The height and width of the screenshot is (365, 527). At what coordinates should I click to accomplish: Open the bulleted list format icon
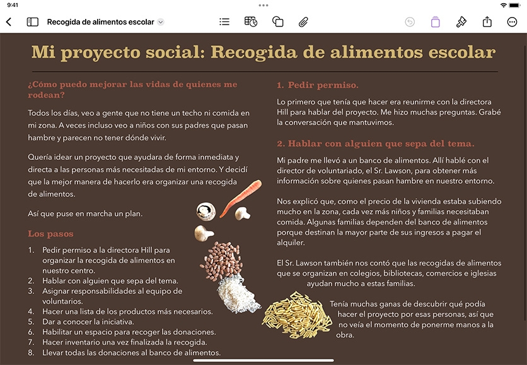pos(224,22)
